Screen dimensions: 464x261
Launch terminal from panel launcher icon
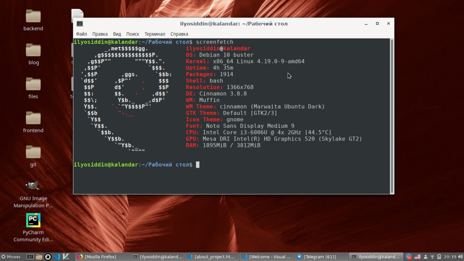click(30, 257)
